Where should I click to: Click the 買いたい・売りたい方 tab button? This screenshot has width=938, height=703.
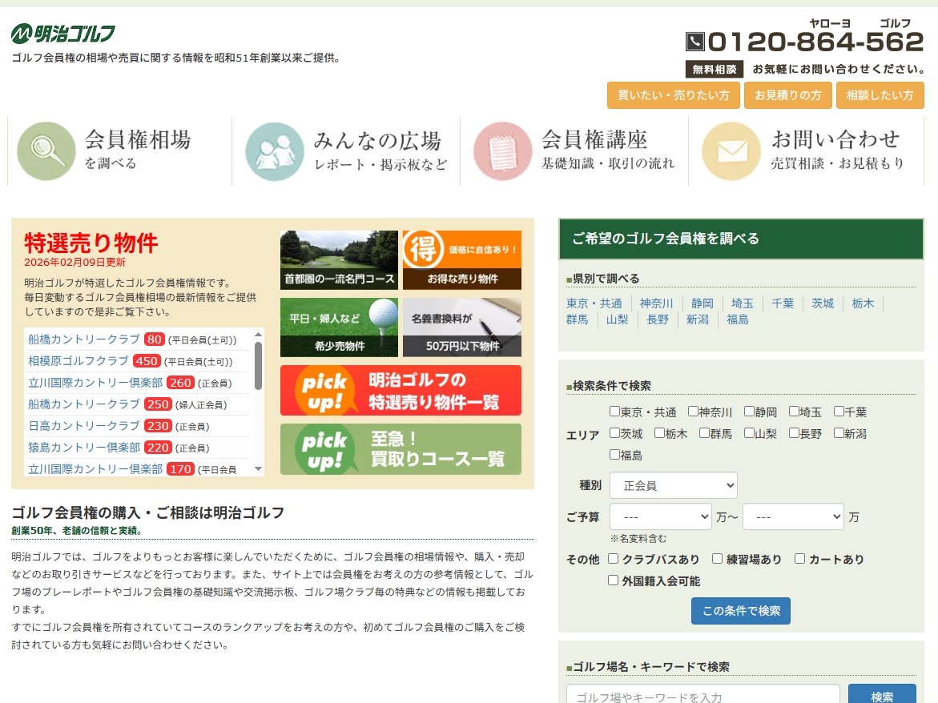tap(673, 95)
